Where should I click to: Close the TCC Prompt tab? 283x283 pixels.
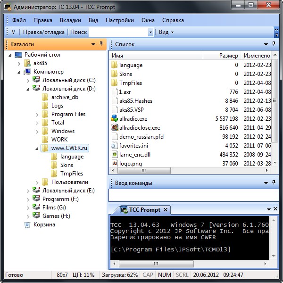[166, 210]
